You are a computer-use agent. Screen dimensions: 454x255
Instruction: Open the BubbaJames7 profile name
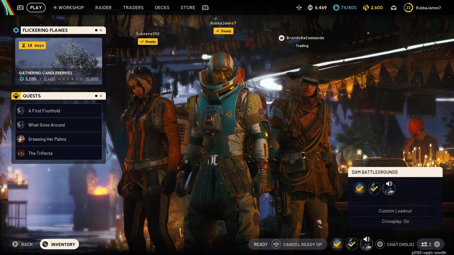coord(428,7)
